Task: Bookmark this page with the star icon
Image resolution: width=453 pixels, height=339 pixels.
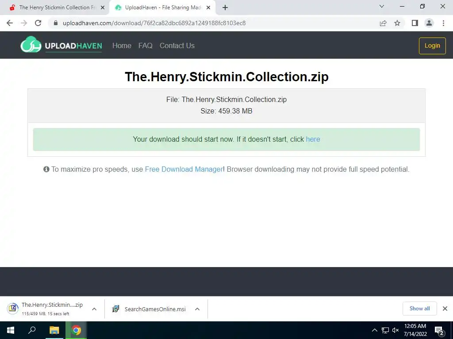Action: 397,23
